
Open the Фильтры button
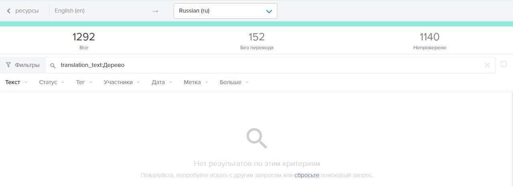pos(23,65)
